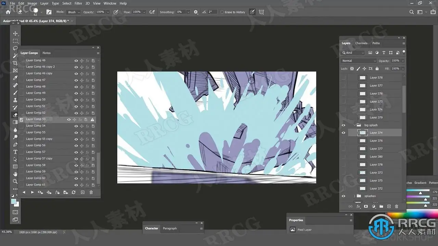The height and width of the screenshot is (246, 438).
Task: Select the Clone Stamp tool
Action: tap(15, 100)
